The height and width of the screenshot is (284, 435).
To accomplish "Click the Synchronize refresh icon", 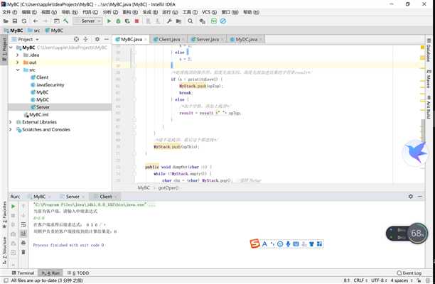I will tap(24, 21).
